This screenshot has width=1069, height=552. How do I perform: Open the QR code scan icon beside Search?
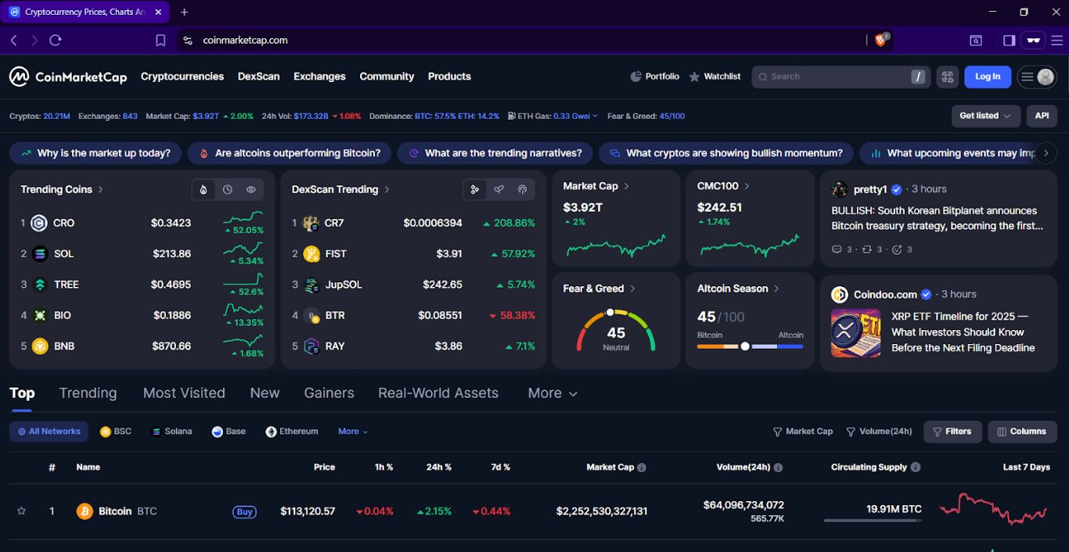pos(948,77)
